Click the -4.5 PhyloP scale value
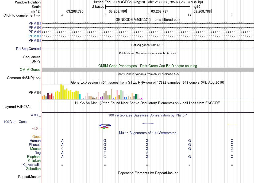The width and height of the screenshot is (254, 183). (x=35, y=129)
